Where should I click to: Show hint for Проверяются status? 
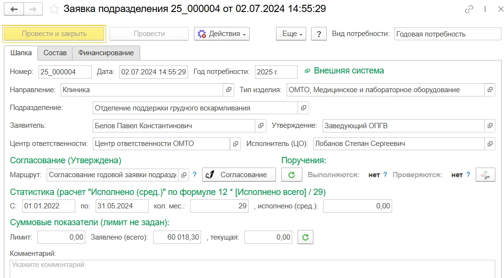pyautogui.click(x=468, y=175)
